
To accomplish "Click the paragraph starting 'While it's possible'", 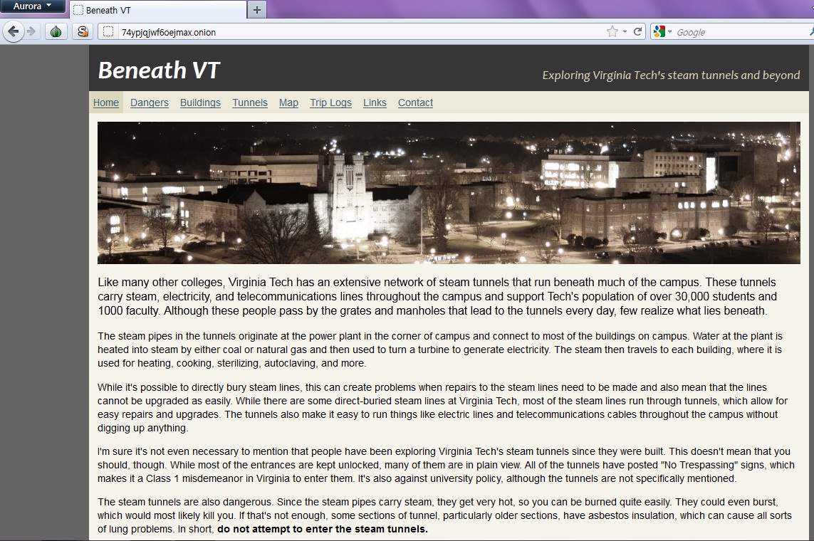I will coord(442,408).
